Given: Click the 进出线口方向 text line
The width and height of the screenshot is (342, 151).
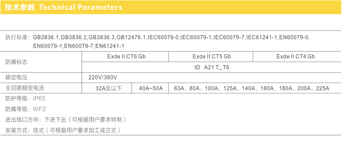Looking at the screenshot, I should pyautogui.click(x=66, y=120).
